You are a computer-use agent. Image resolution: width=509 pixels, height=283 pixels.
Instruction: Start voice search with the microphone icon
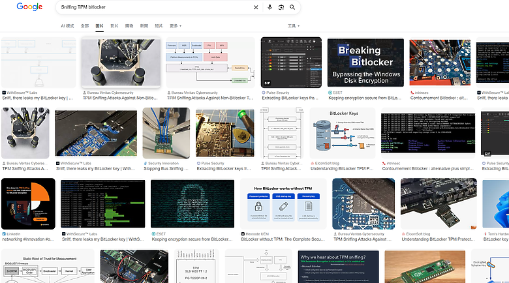(270, 7)
